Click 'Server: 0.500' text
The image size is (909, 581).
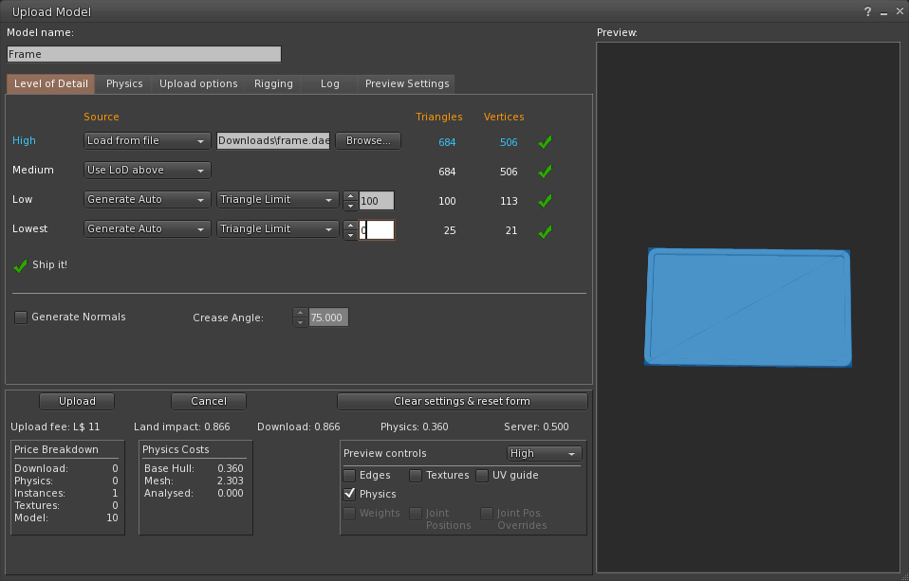click(536, 427)
